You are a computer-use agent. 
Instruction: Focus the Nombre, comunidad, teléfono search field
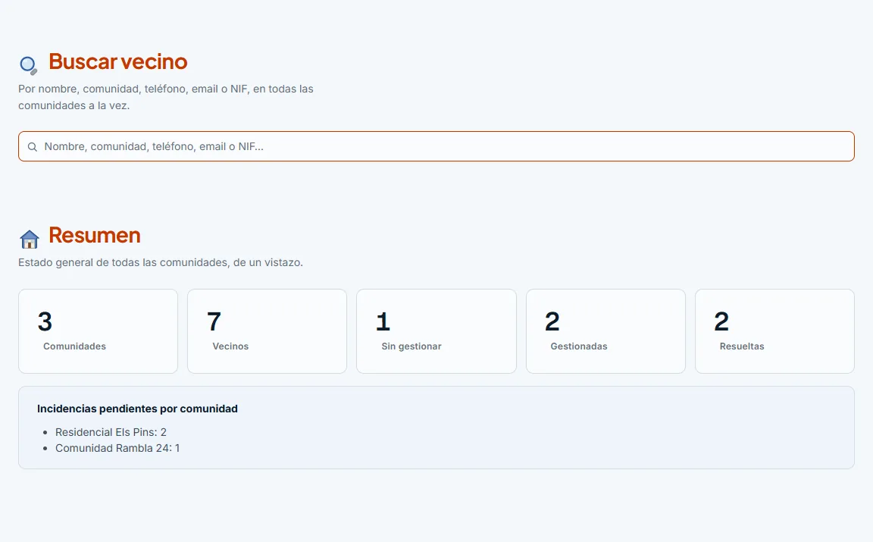436,146
